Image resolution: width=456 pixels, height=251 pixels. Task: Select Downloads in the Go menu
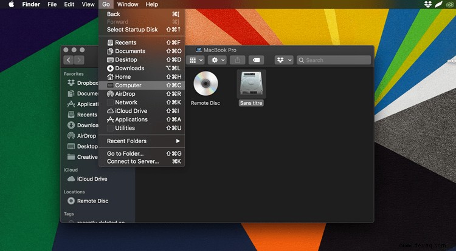point(142,68)
